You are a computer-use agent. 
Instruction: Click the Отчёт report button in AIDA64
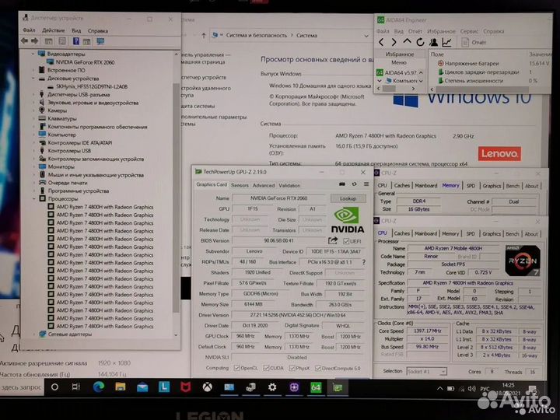474,43
